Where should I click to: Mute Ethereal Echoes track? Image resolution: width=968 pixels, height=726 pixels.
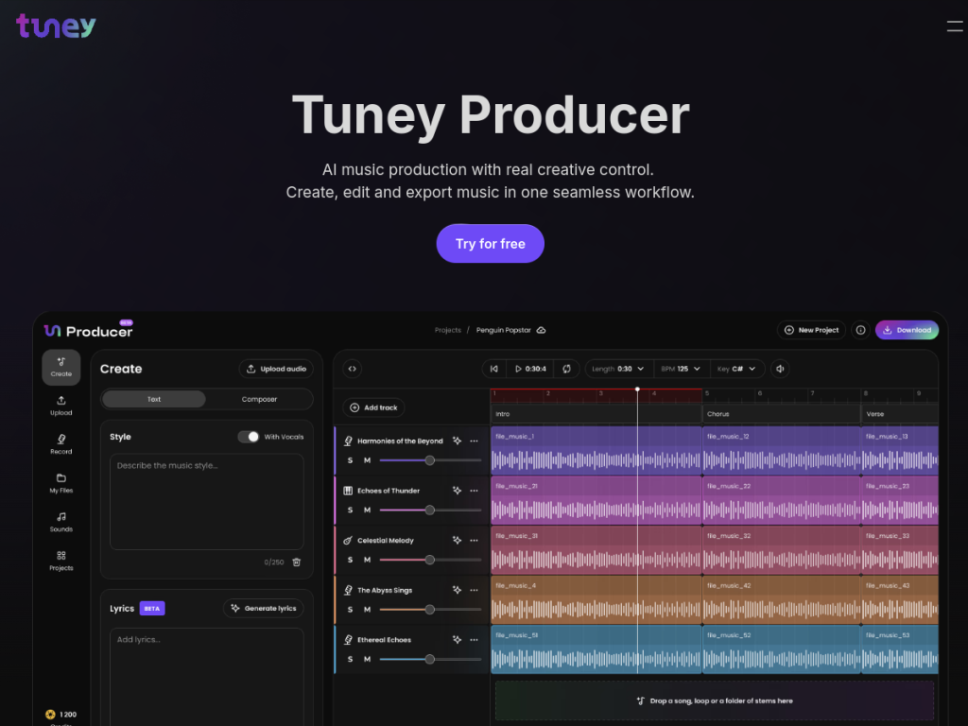click(x=368, y=659)
